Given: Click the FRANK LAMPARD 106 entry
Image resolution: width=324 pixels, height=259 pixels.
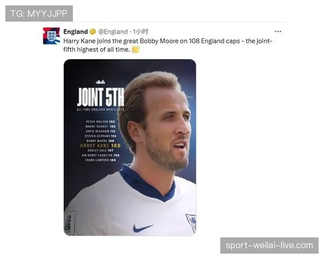Looking at the screenshot, I should point(100,160).
